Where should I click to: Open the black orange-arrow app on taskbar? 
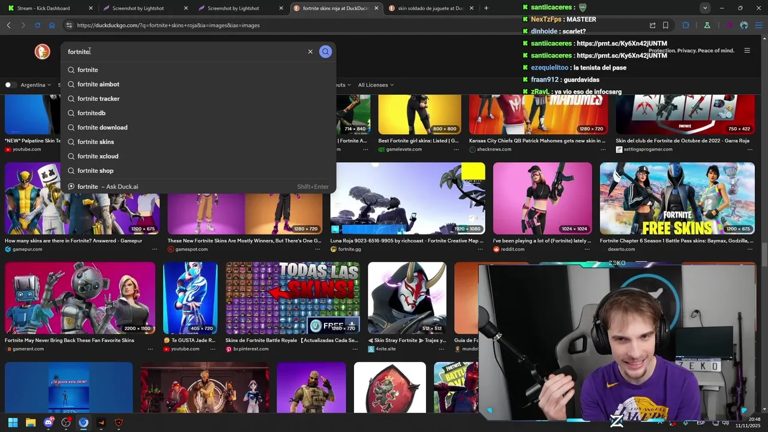101,422
